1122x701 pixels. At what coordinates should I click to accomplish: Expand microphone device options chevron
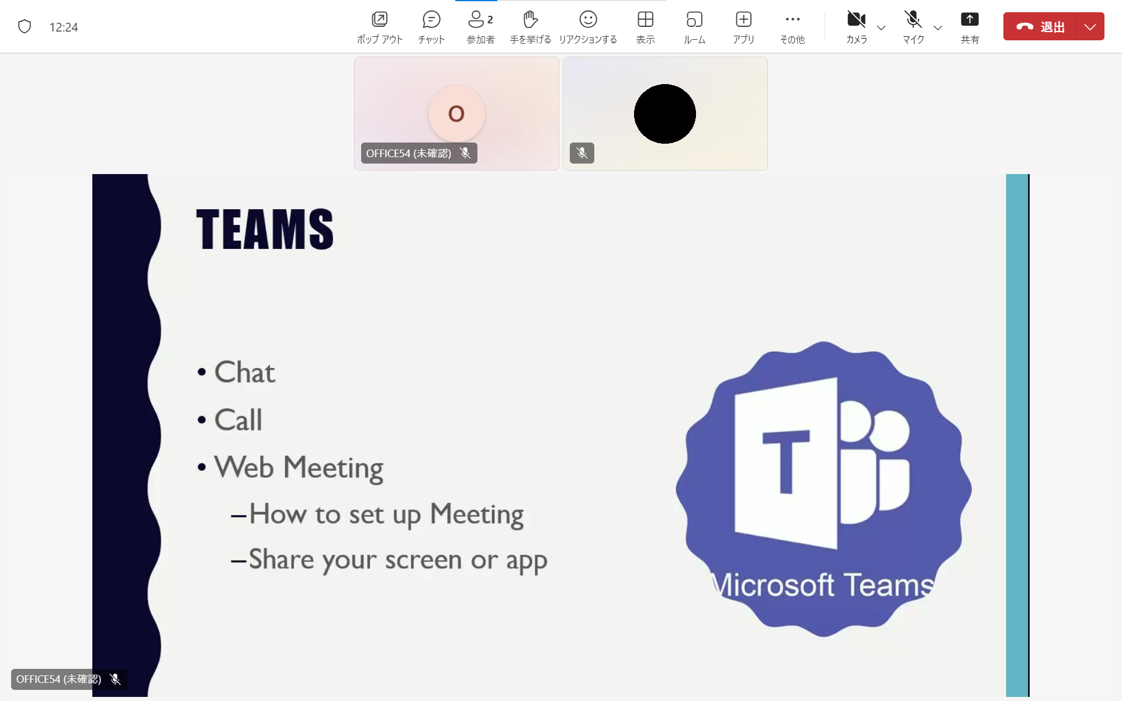pyautogui.click(x=938, y=27)
